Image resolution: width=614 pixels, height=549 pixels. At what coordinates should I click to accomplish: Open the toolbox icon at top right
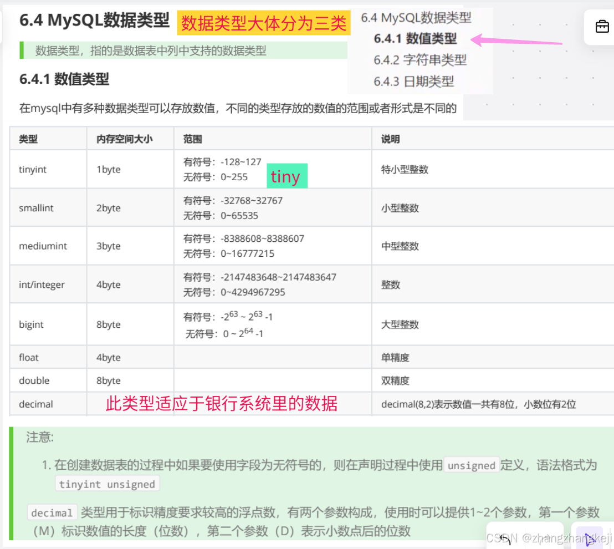(602, 27)
